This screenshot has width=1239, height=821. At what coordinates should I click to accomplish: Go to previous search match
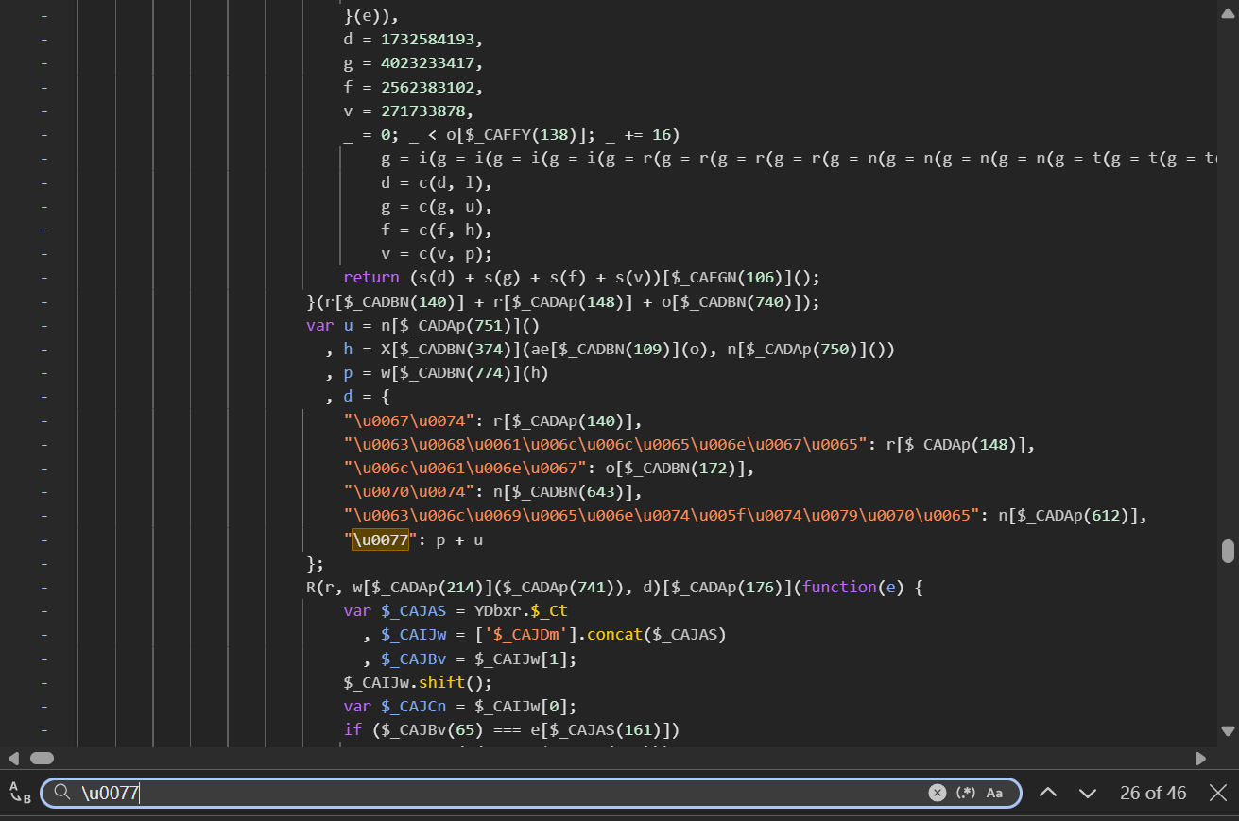click(x=1048, y=793)
